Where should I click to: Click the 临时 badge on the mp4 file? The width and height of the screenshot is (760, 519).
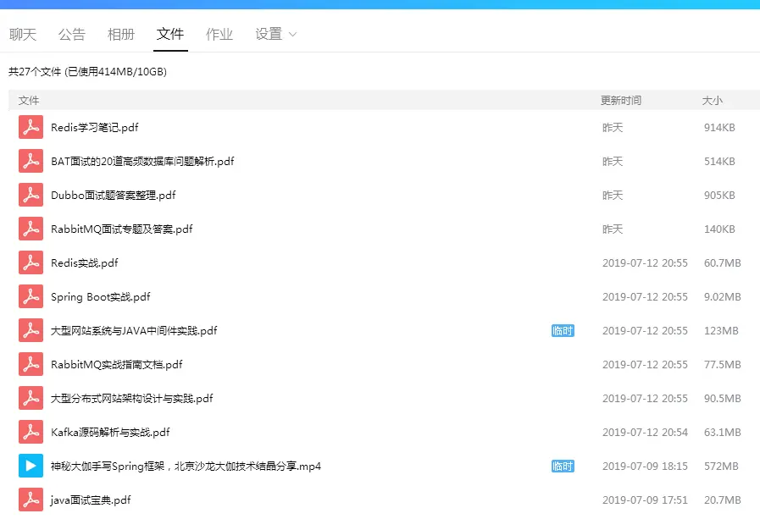pyautogui.click(x=563, y=466)
